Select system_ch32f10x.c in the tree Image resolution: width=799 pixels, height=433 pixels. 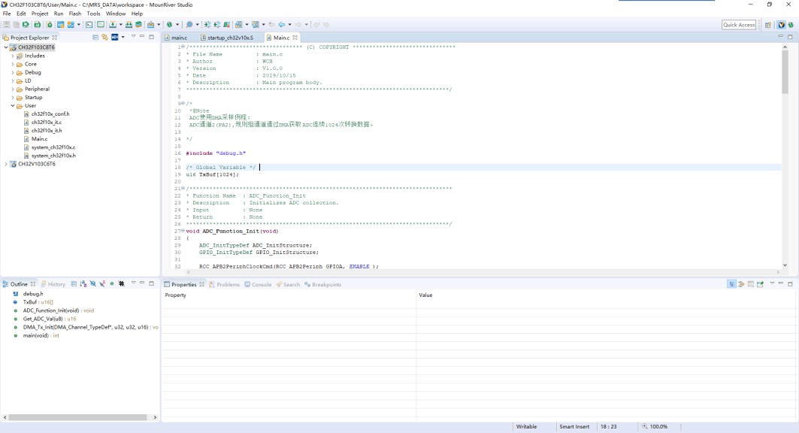[53, 147]
